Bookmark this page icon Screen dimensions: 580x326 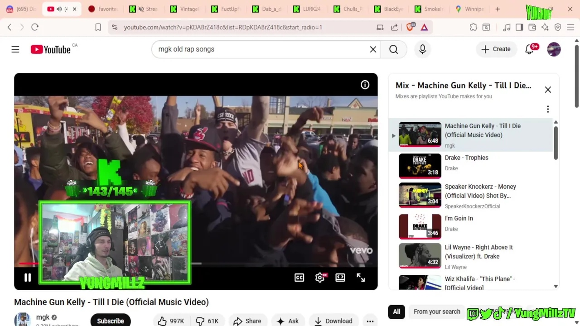[98, 27]
